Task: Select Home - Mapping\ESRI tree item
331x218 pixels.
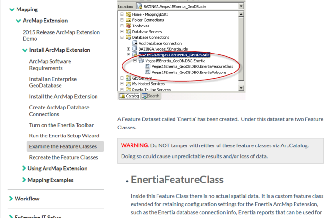Action: coord(150,14)
